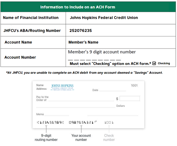Click the Savings account footnote text

[x=84, y=72]
